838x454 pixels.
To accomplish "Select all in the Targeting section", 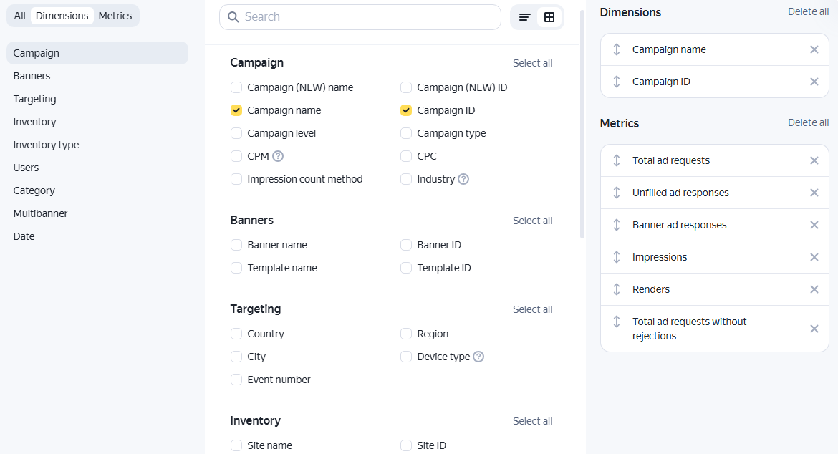I will (532, 309).
